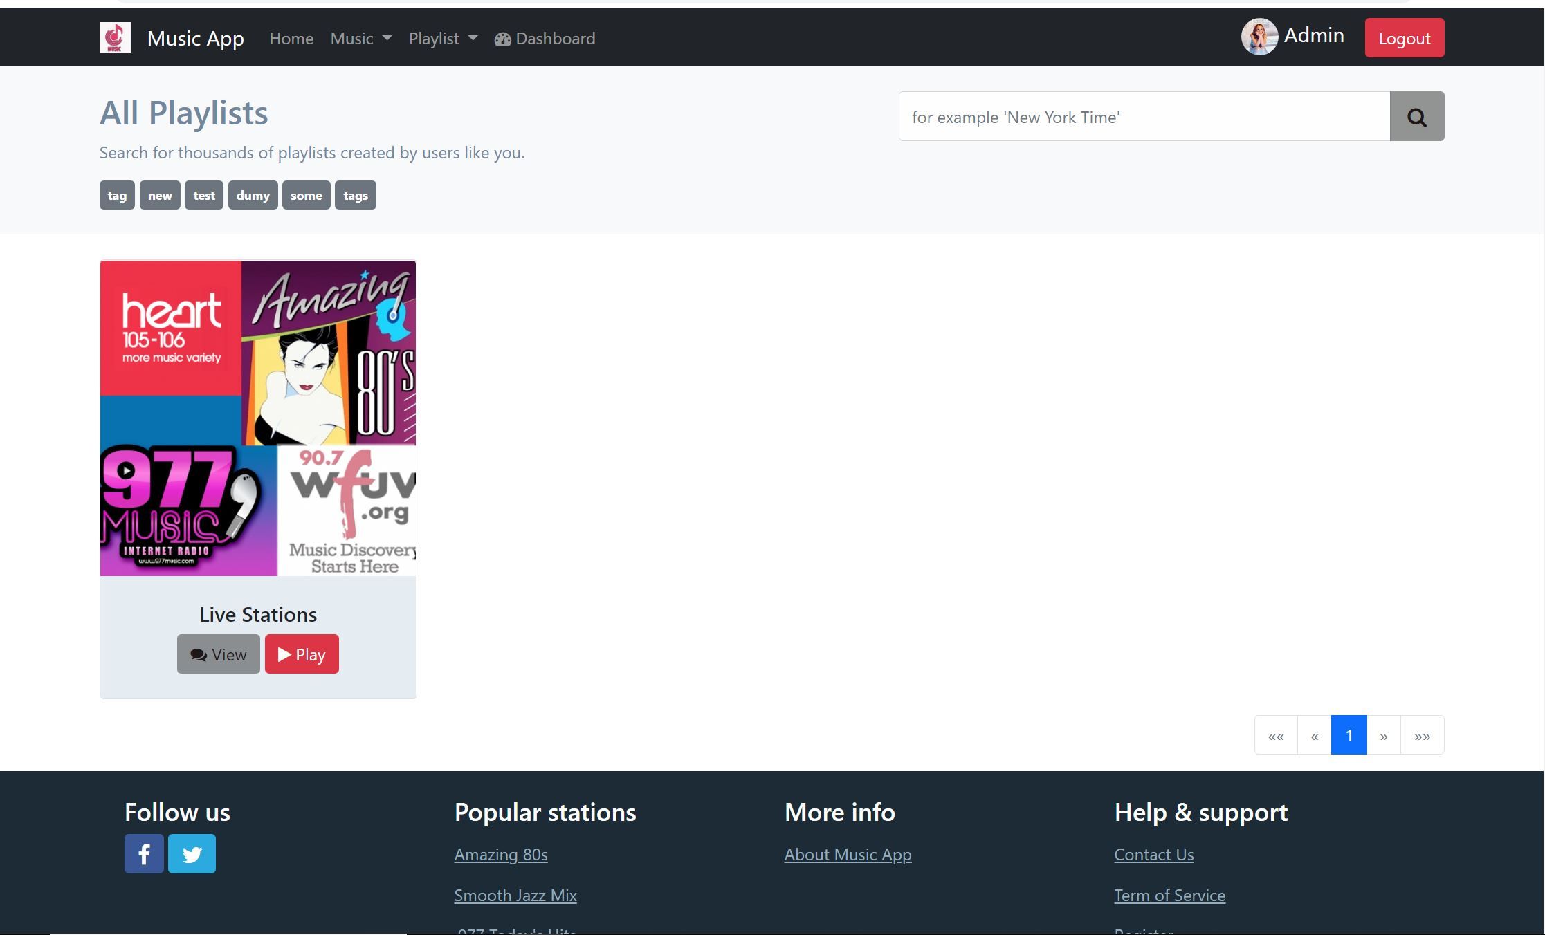Expand the Playlist dropdown menu
The width and height of the screenshot is (1545, 935).
[x=443, y=39]
